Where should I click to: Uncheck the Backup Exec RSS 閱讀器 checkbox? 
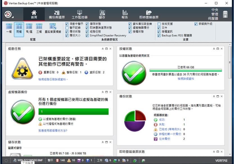point(159,35)
